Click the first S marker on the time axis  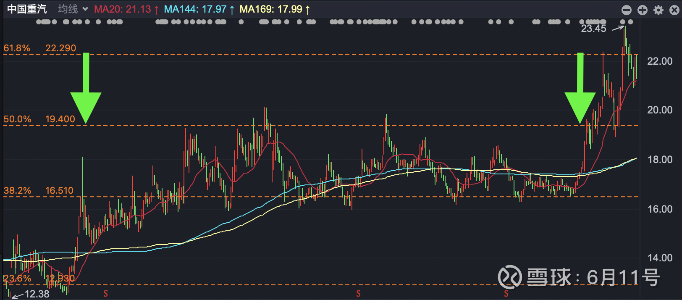tap(106, 294)
